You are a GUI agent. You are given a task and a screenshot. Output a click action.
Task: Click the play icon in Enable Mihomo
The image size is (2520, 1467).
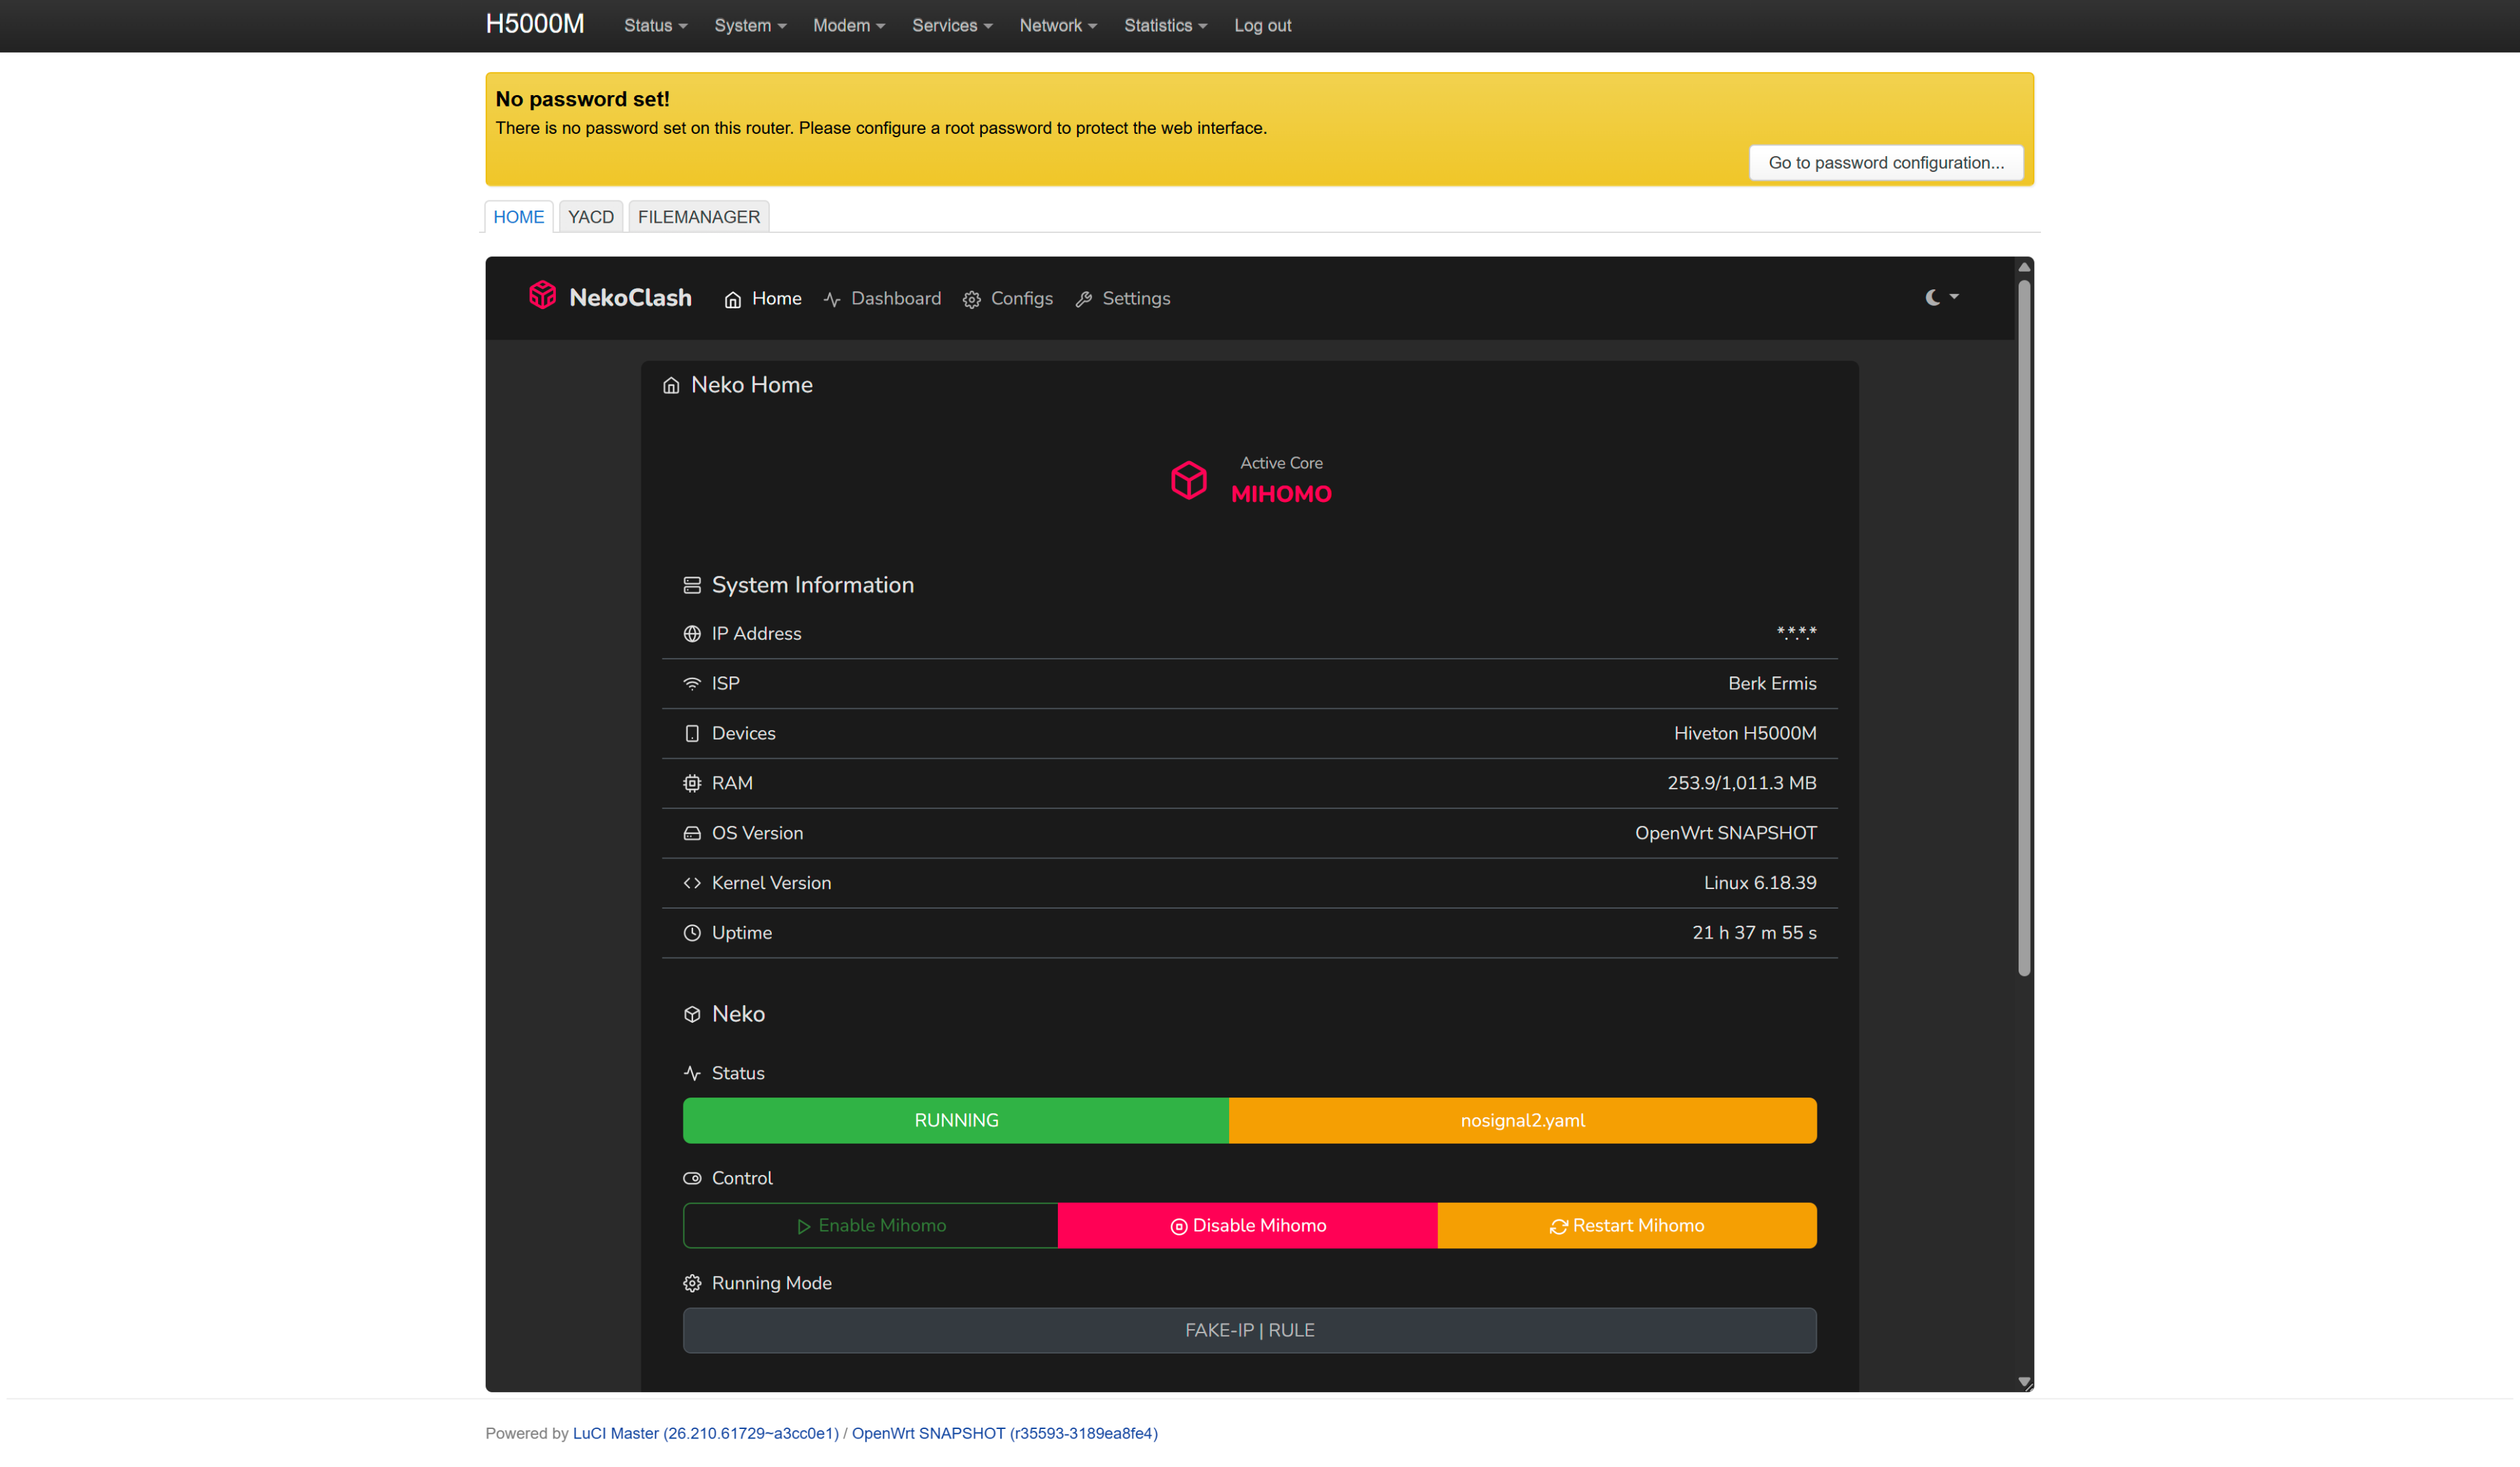(804, 1227)
